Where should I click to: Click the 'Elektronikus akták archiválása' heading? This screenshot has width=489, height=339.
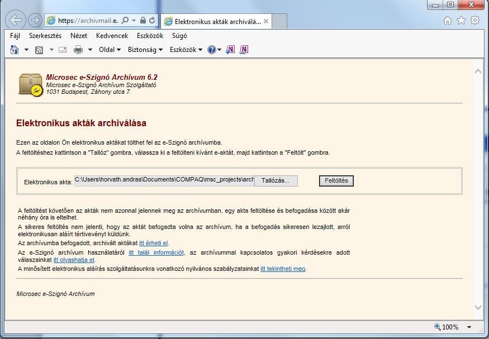[x=81, y=123]
